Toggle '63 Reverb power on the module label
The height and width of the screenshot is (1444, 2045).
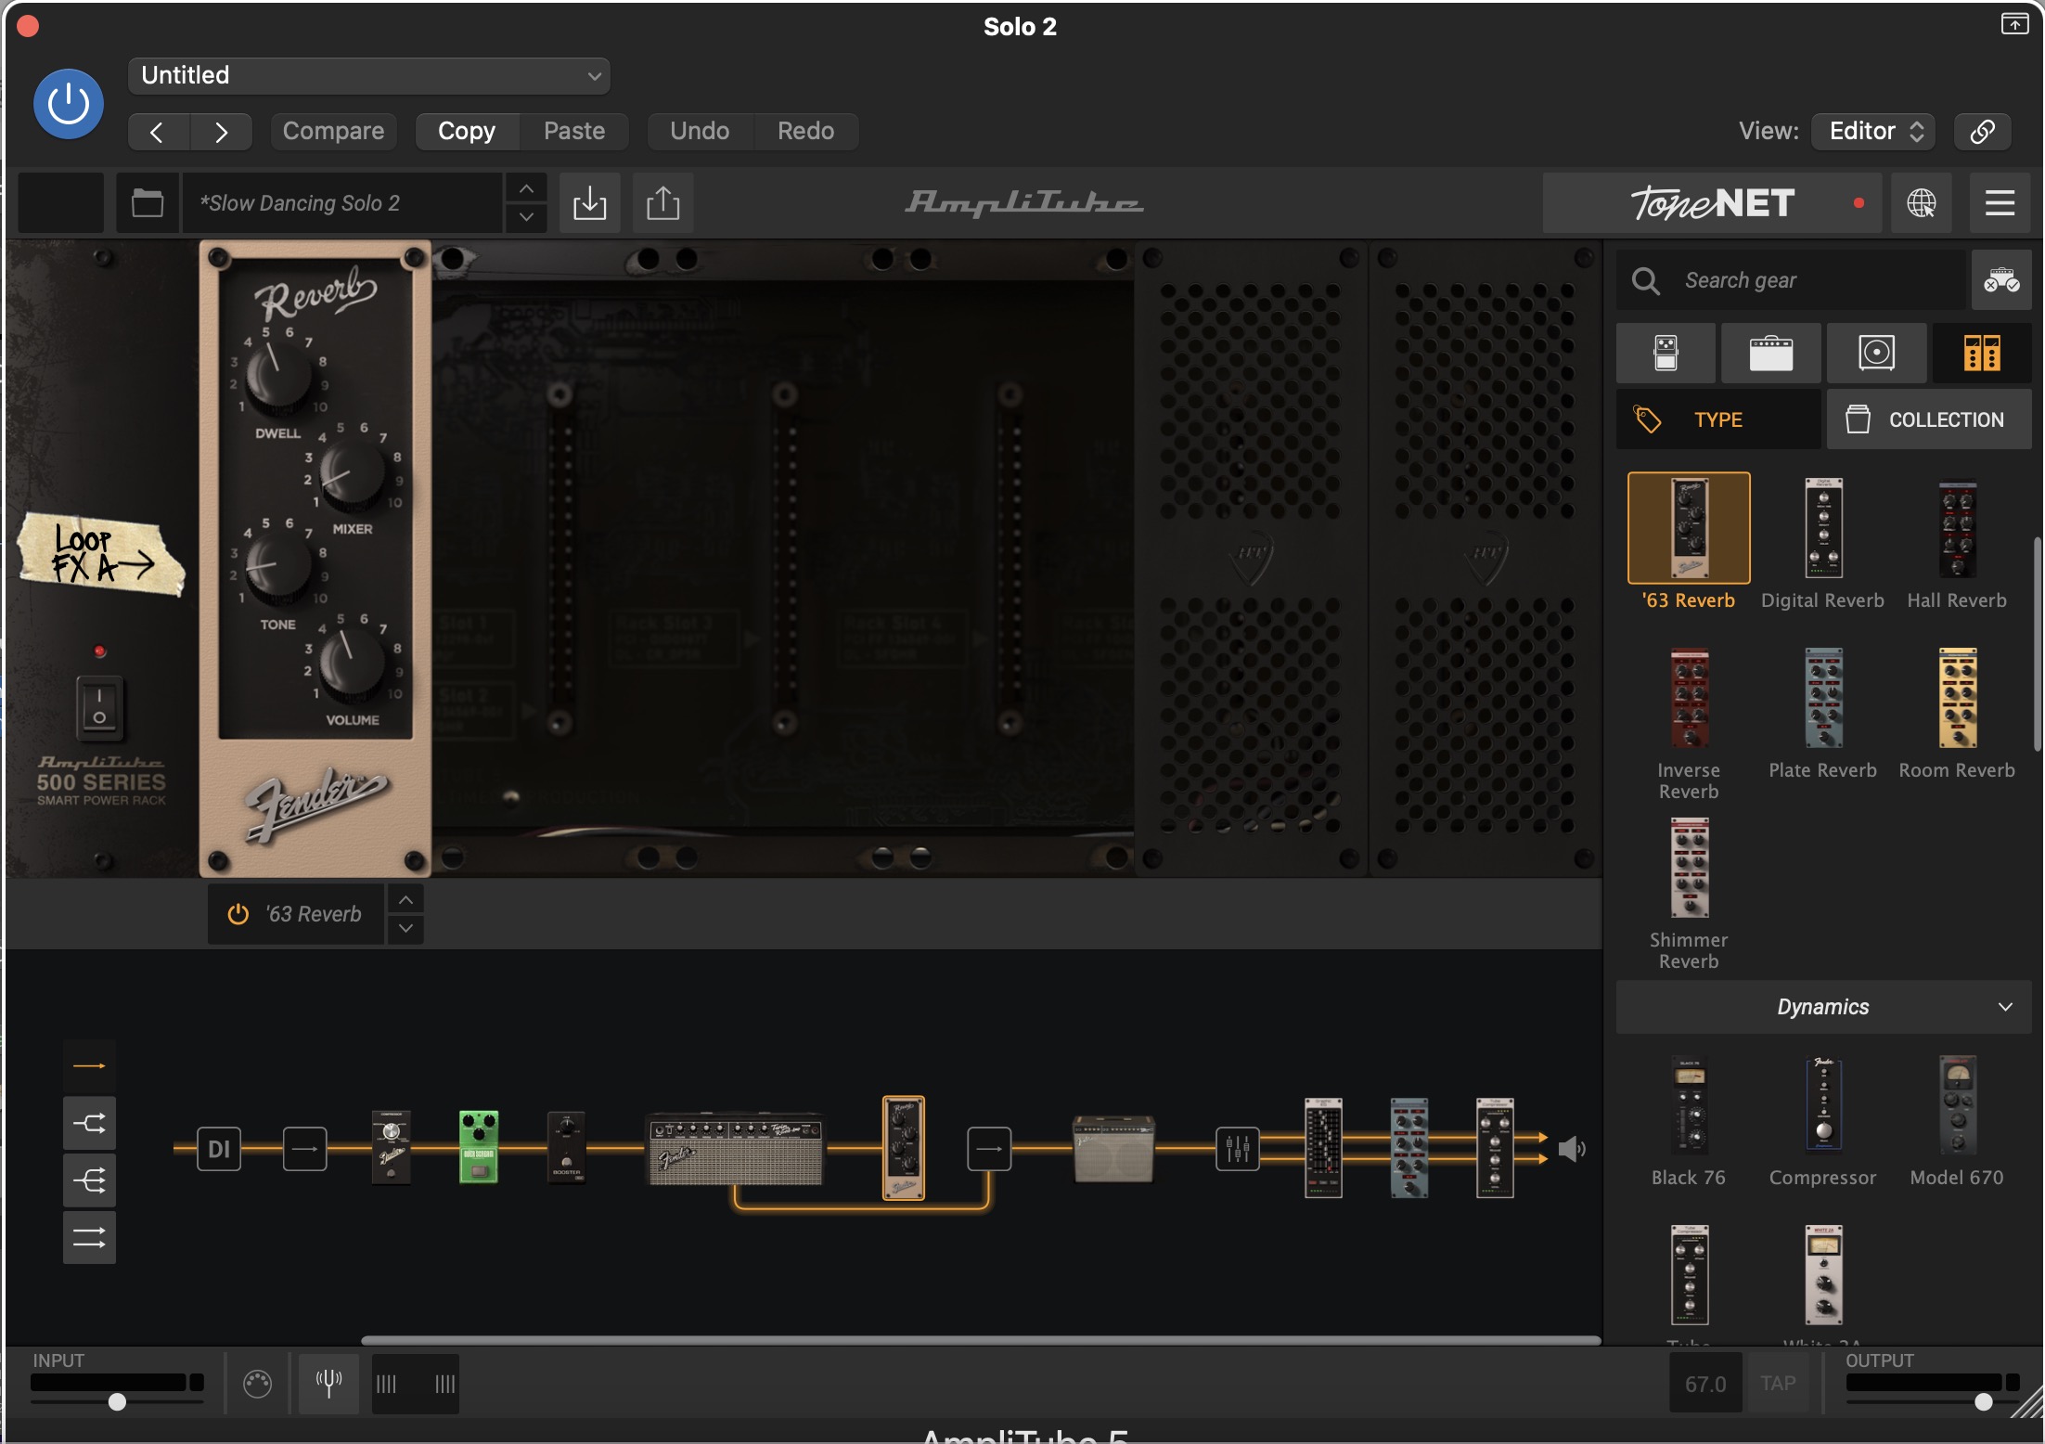[x=238, y=914]
